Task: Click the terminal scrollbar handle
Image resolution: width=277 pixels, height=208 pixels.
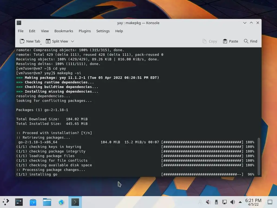Action: pyautogui.click(x=259, y=156)
